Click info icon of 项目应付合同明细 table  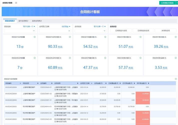(176, 79)
